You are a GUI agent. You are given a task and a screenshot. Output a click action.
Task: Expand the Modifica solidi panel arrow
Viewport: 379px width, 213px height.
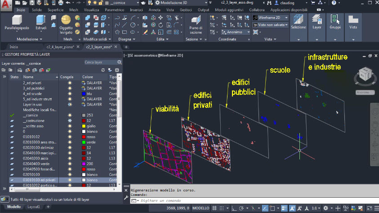point(110,40)
